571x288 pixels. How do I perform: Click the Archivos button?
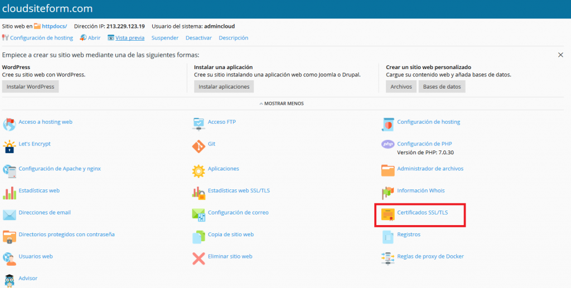[401, 86]
